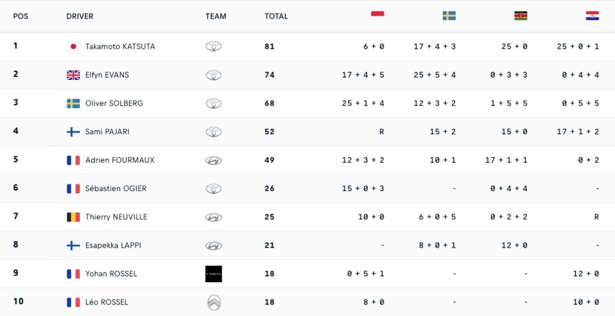Click the Hyundai logo in Fourmaux's row

coord(214,160)
